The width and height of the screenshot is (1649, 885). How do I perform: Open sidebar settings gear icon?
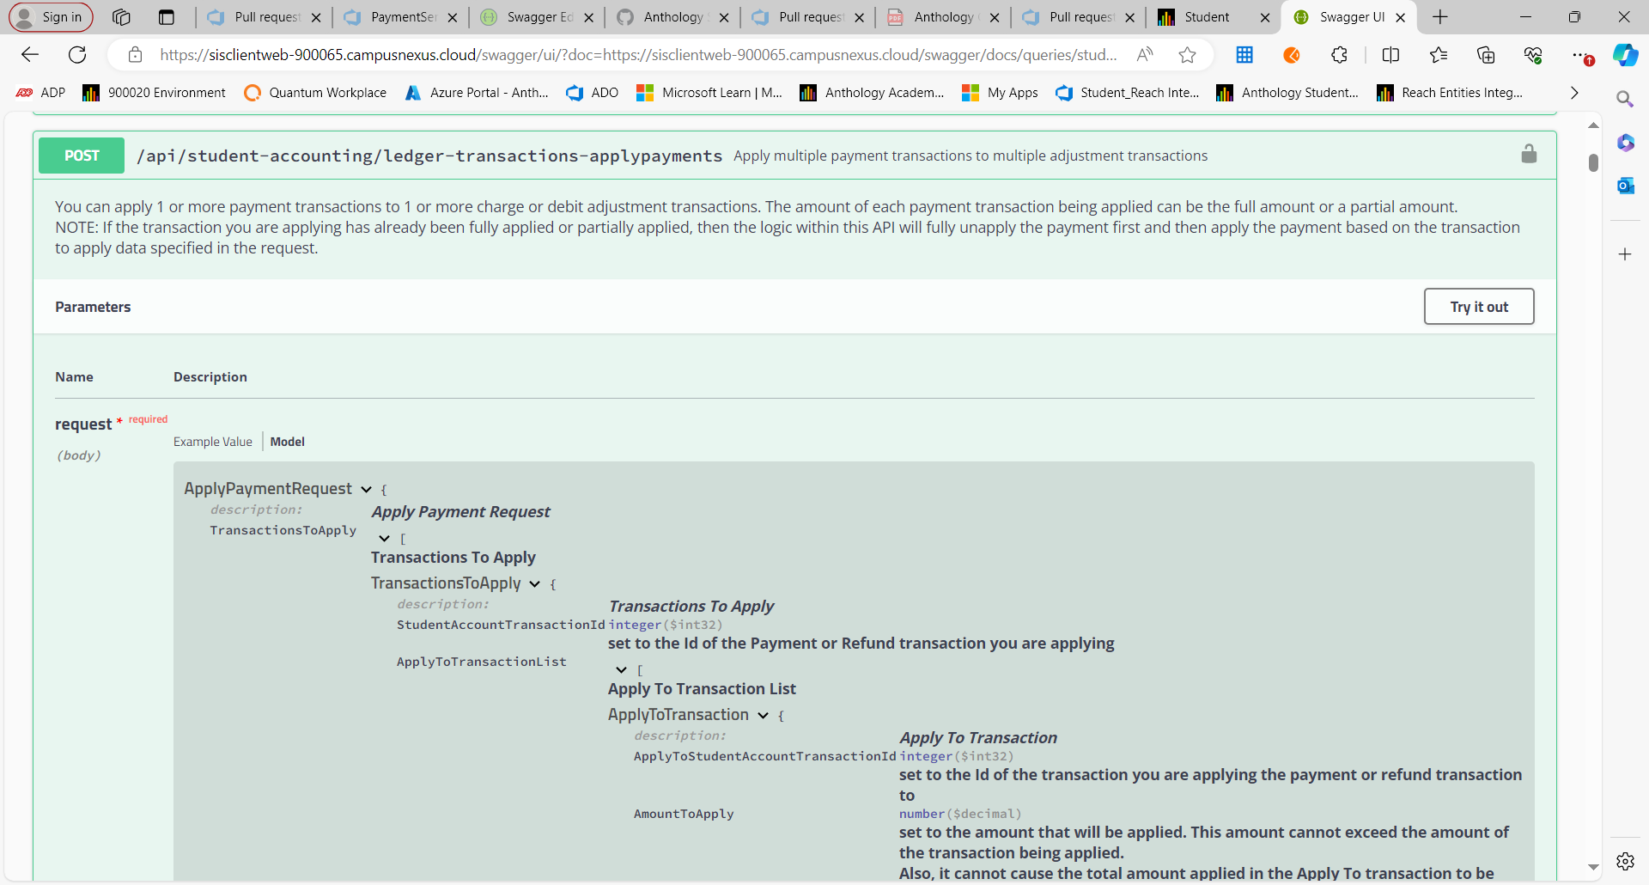1625,861
